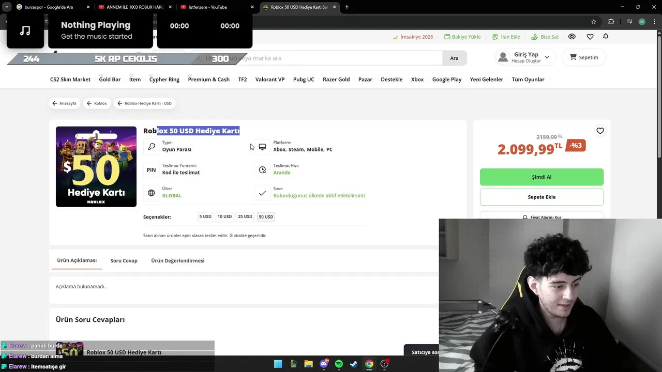This screenshot has height=372, width=662.
Task: Open Discord from the taskbar
Action: coord(324,364)
